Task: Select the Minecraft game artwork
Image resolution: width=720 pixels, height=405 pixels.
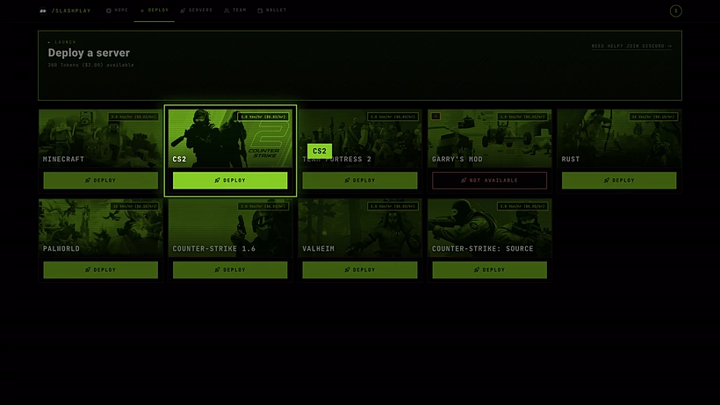Action: pyautogui.click(x=101, y=138)
